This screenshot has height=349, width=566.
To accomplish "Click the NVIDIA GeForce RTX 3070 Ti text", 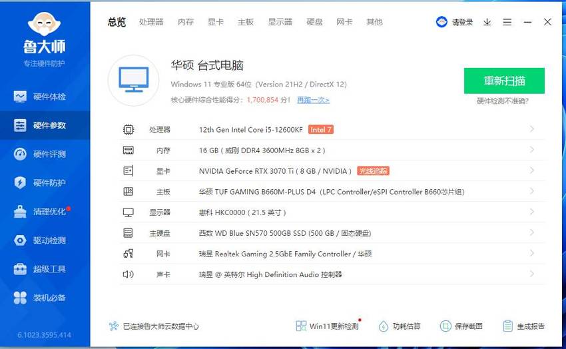I will [246, 171].
